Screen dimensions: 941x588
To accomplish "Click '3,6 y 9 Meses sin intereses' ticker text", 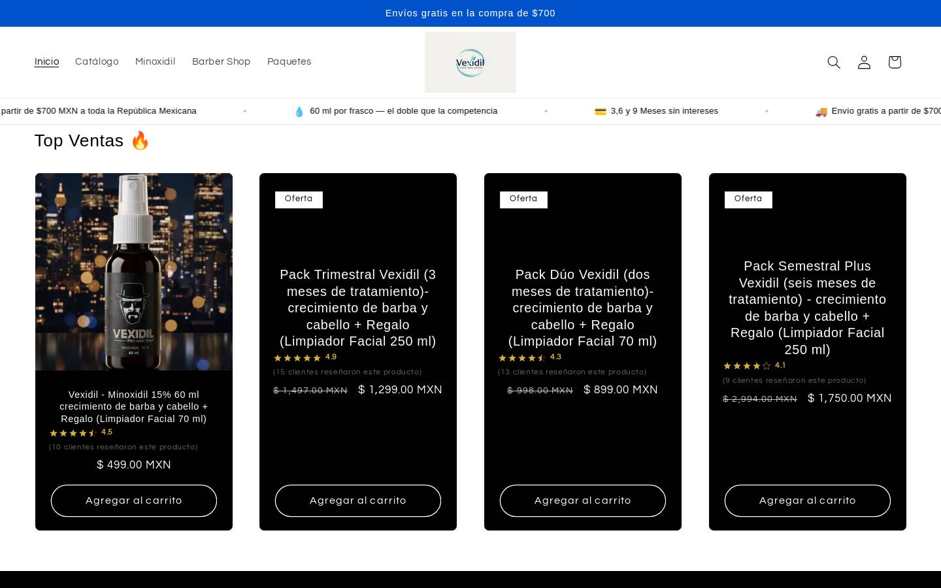I will (x=665, y=111).
